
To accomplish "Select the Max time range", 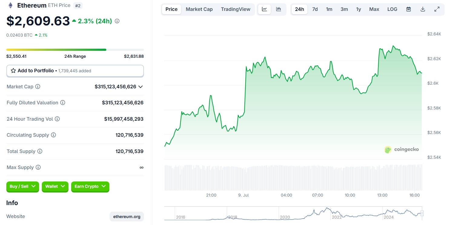I will (374, 9).
